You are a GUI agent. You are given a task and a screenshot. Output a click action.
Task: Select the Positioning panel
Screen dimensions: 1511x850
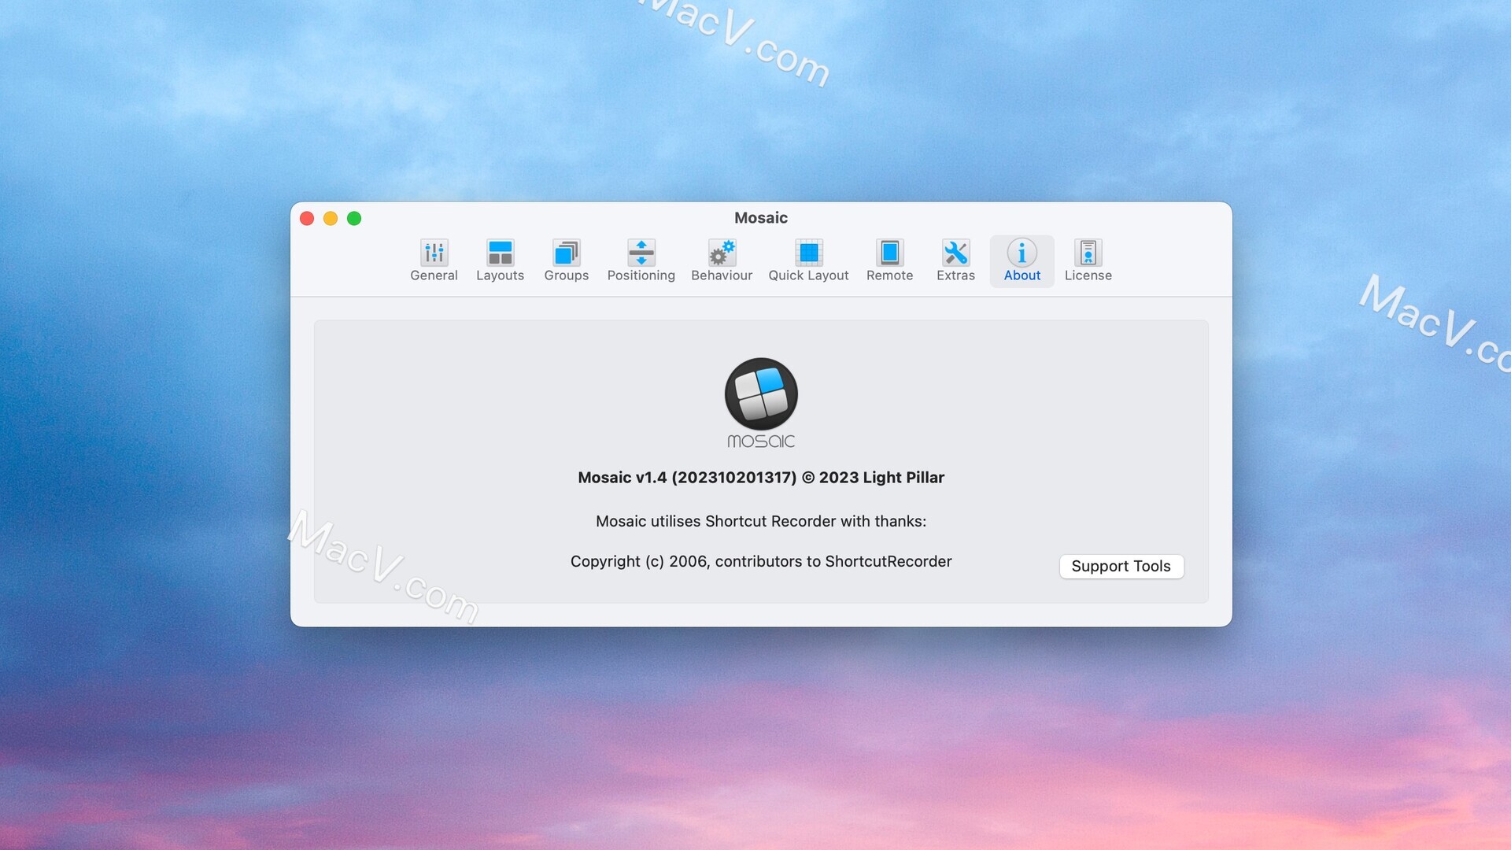coord(641,260)
